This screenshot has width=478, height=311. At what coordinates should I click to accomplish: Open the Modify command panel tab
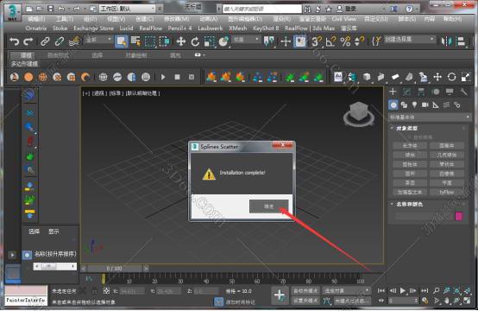407,92
